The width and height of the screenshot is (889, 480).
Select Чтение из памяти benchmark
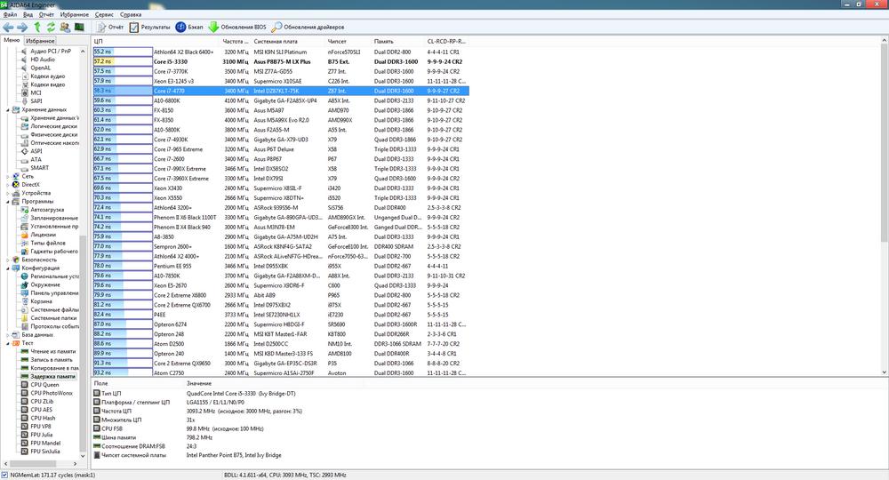(x=52, y=351)
